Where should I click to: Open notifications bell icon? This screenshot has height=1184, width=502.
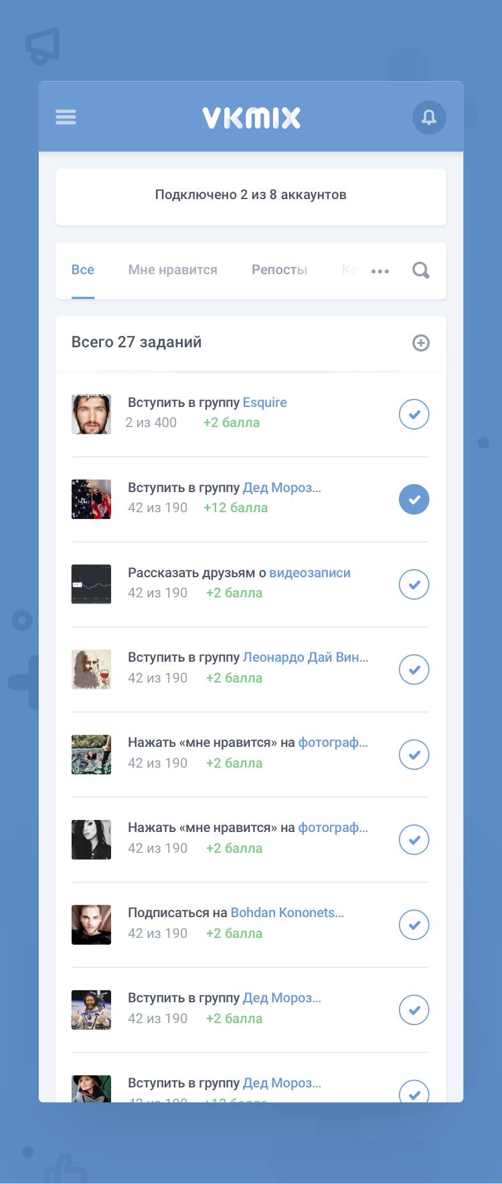pyautogui.click(x=429, y=117)
